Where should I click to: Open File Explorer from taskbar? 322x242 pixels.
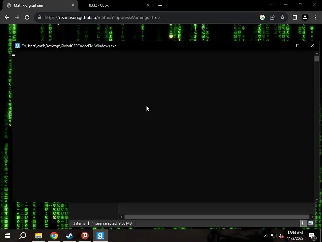[x=38, y=236]
